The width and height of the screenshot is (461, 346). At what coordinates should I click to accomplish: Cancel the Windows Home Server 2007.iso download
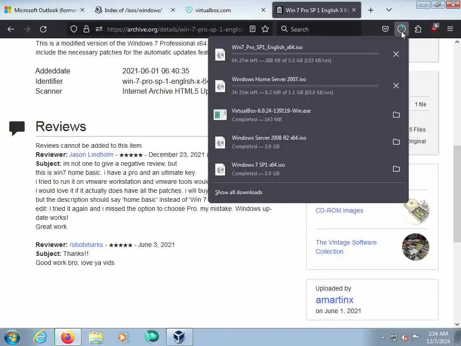tap(396, 86)
